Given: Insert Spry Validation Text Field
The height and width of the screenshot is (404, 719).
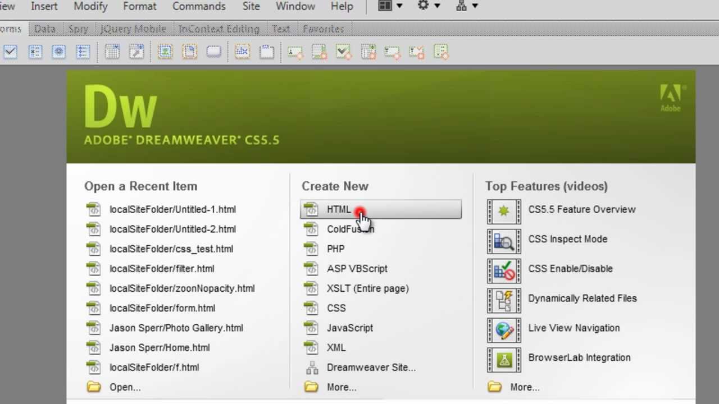Looking at the screenshot, I should [x=295, y=52].
